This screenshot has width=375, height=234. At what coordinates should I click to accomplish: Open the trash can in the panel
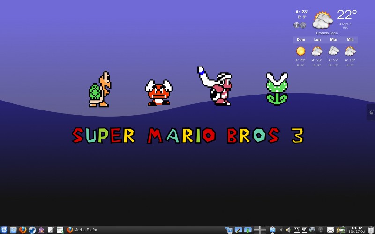tap(371, 230)
